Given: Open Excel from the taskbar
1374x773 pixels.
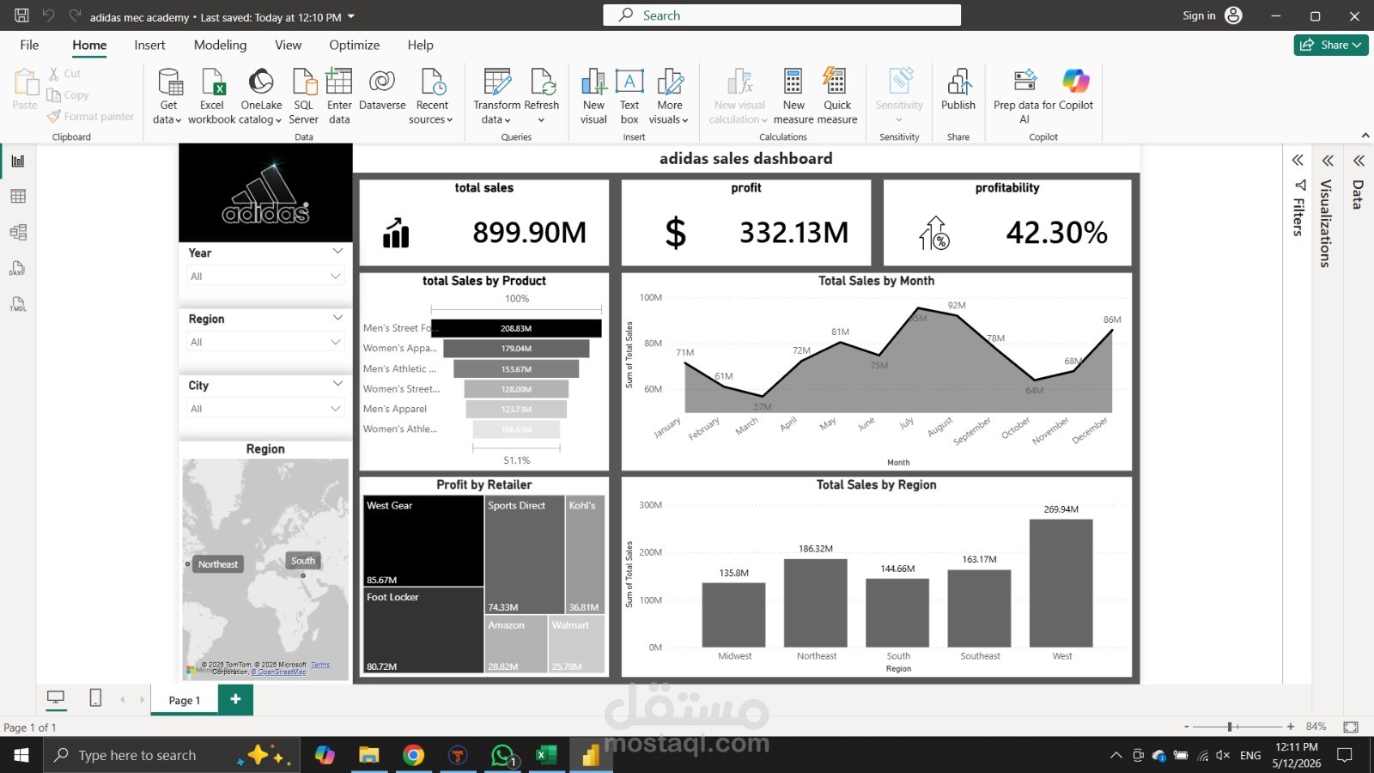Looking at the screenshot, I should (x=545, y=755).
